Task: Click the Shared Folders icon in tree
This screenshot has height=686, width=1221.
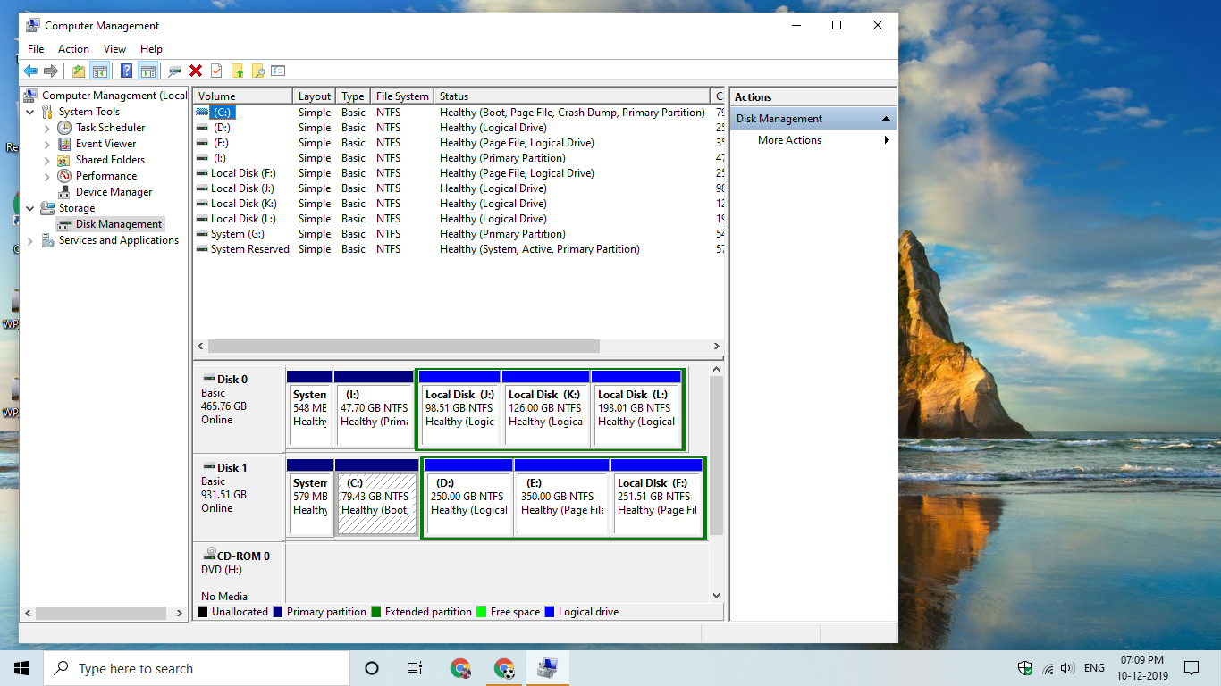Action: 64,160
